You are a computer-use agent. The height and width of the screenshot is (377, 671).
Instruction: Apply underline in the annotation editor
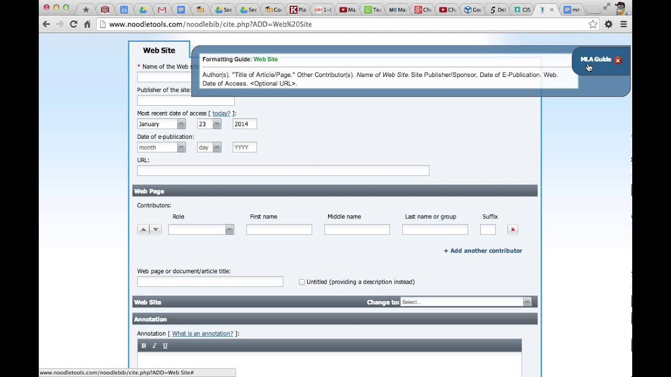(165, 346)
